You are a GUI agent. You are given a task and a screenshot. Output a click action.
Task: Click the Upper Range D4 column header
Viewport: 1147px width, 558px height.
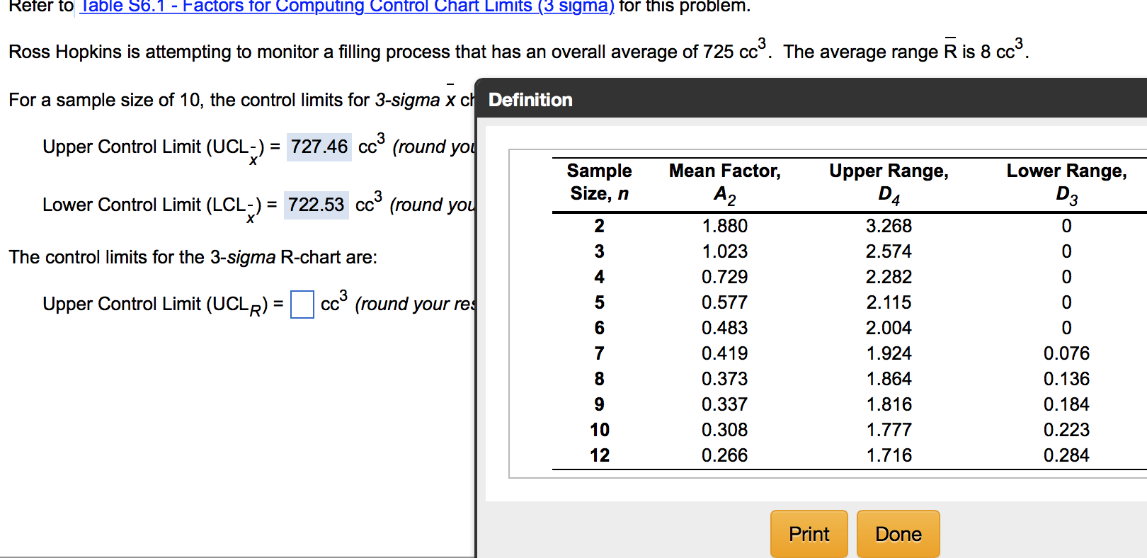tap(889, 182)
